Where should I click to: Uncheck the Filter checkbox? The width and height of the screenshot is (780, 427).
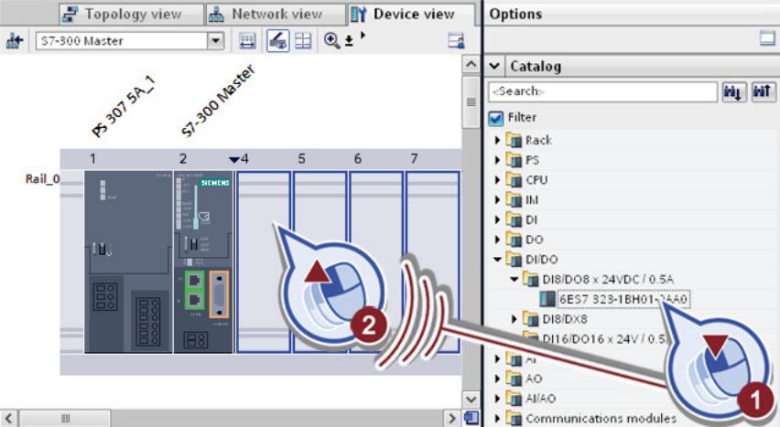point(496,118)
